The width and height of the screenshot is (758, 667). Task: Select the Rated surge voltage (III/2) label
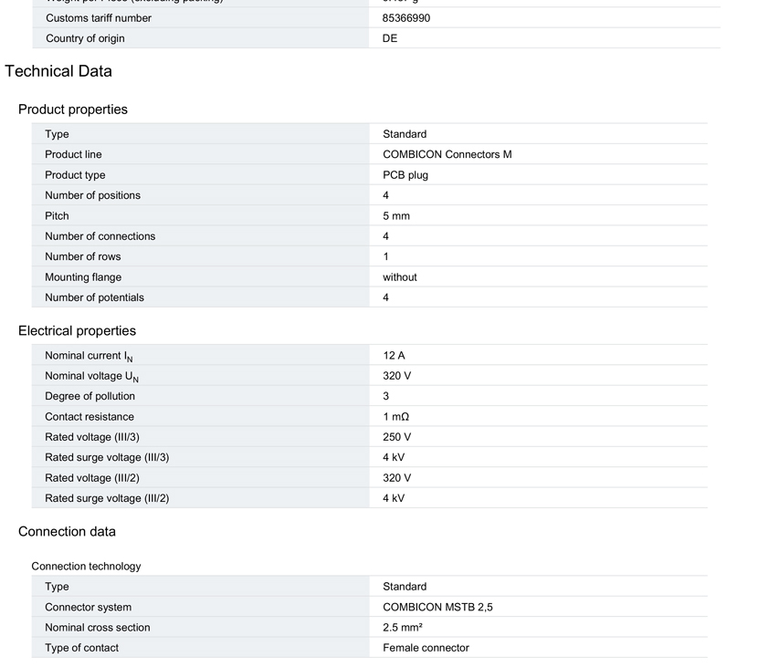click(107, 498)
